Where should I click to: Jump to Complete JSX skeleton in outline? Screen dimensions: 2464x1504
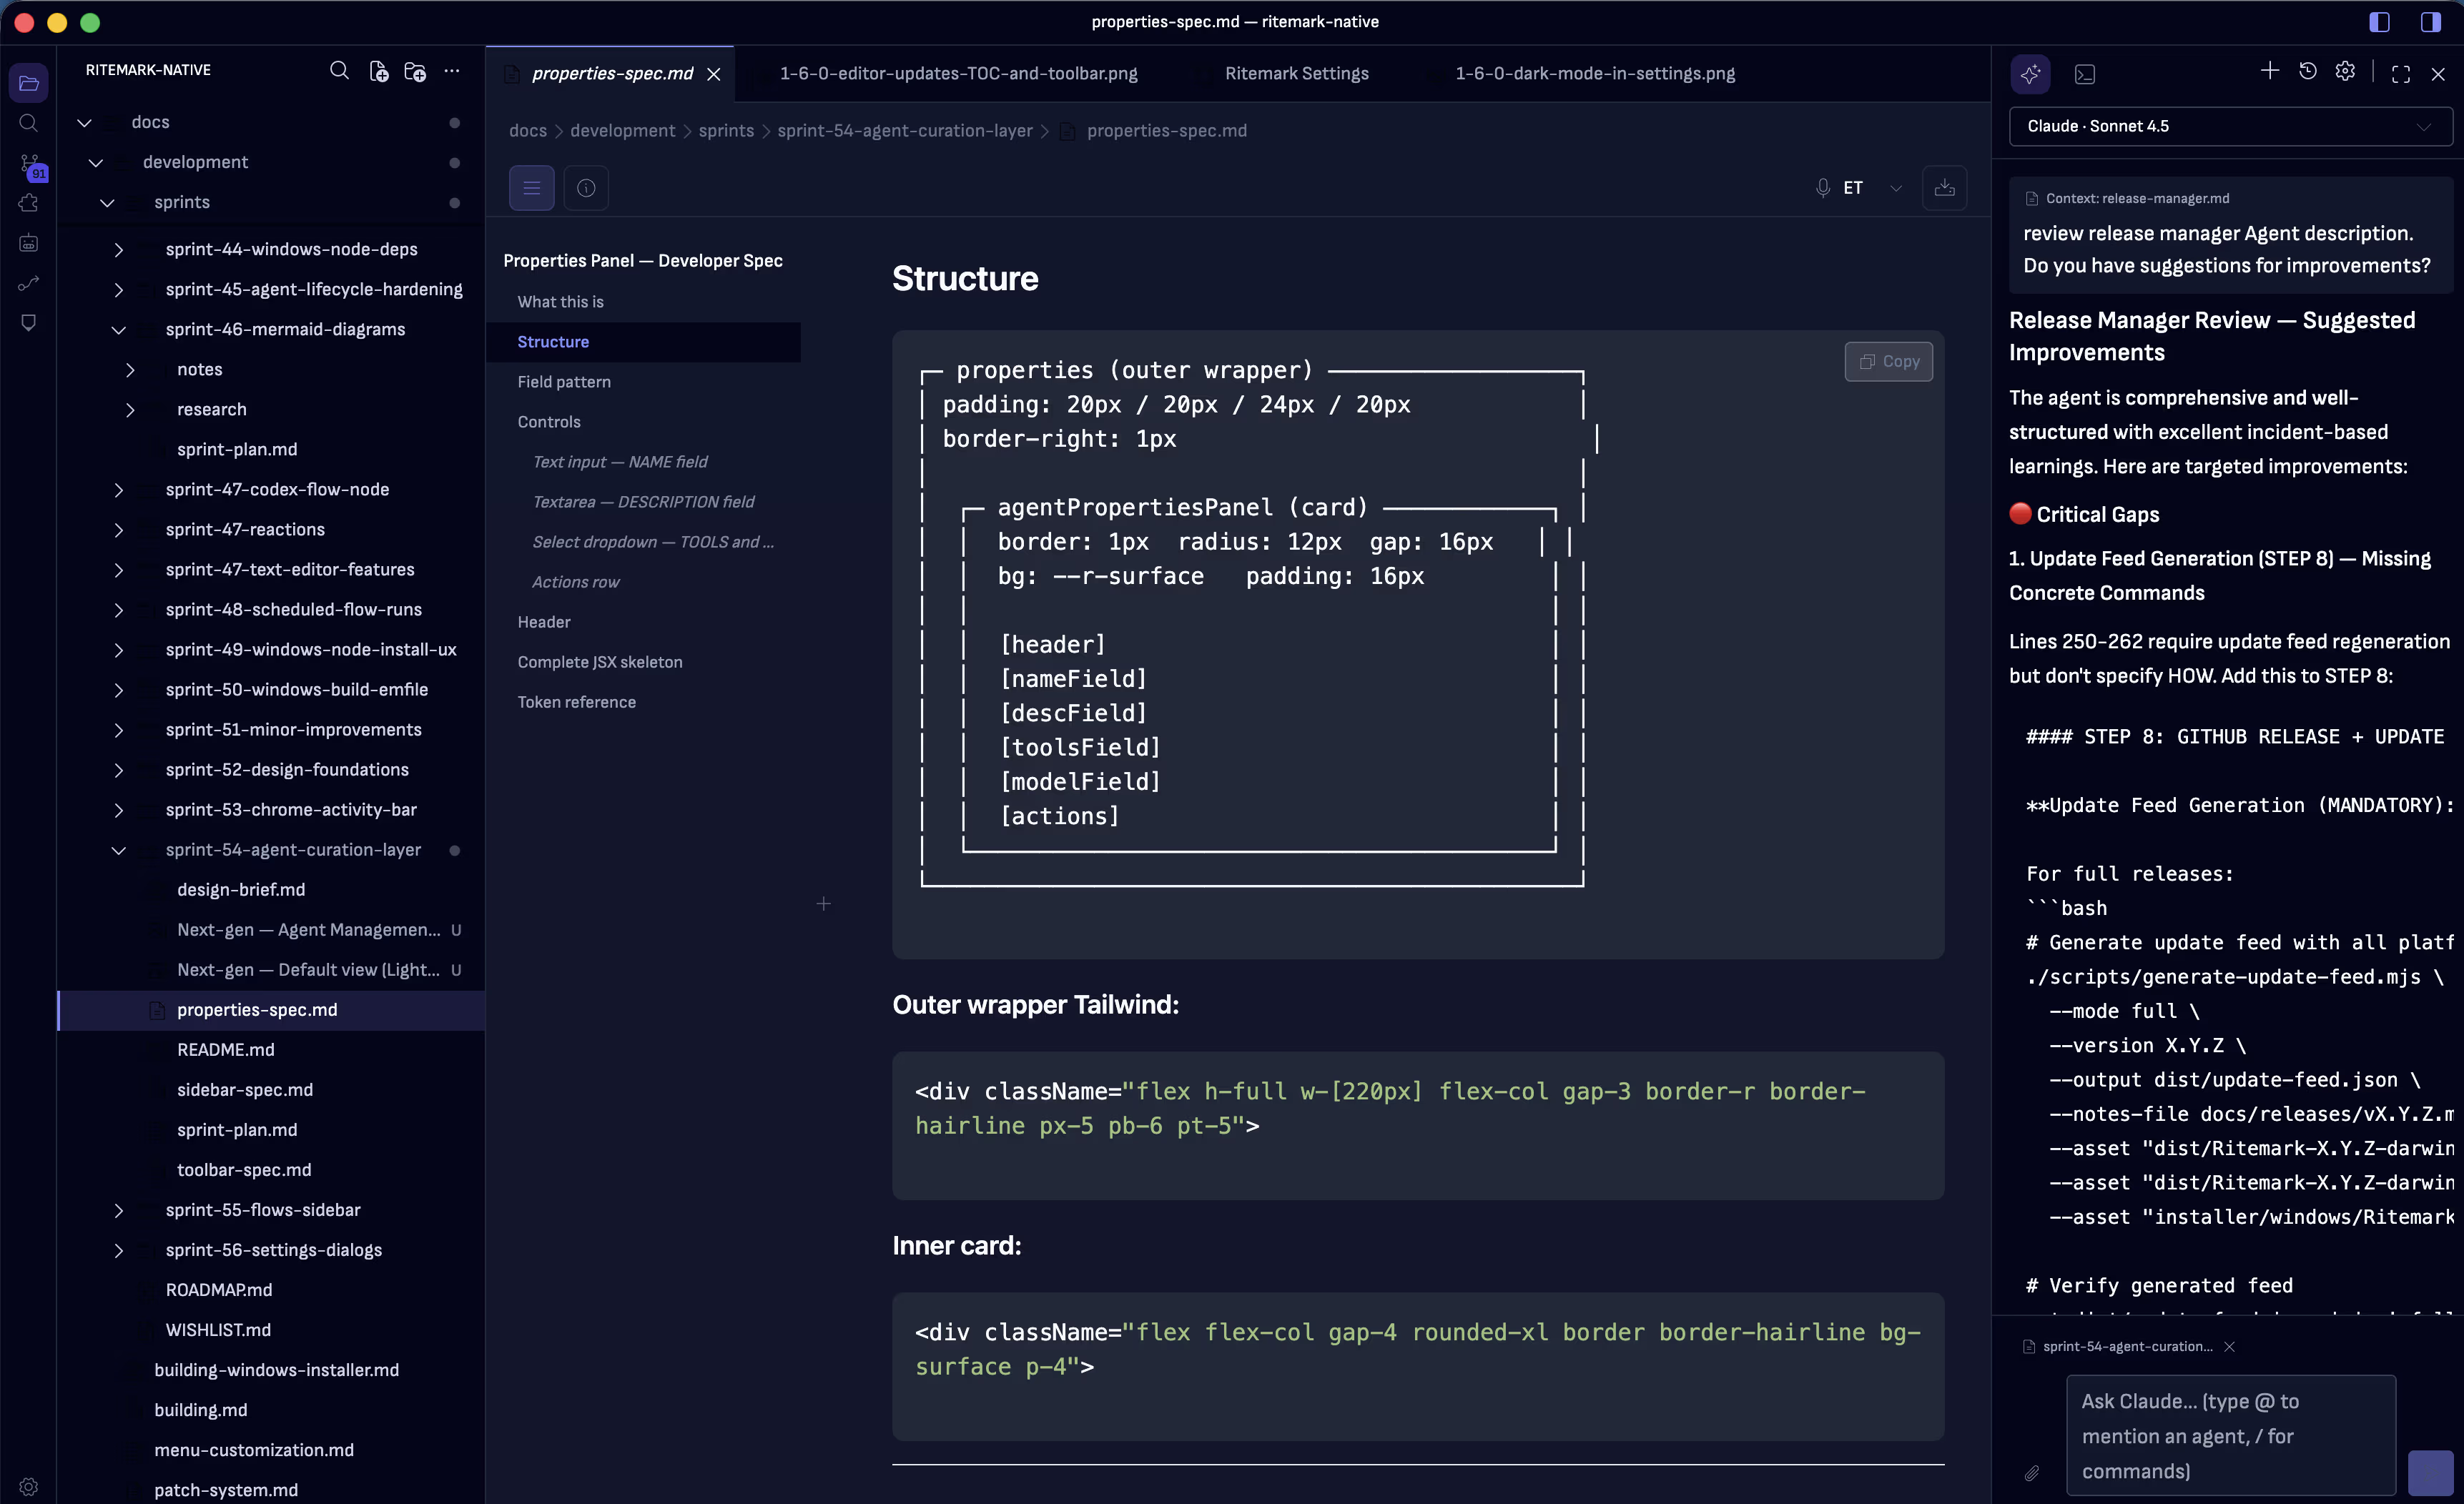pos(600,662)
